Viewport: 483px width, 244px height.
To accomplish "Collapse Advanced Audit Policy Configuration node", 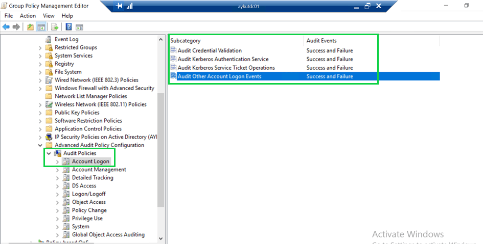I will click(x=40, y=145).
